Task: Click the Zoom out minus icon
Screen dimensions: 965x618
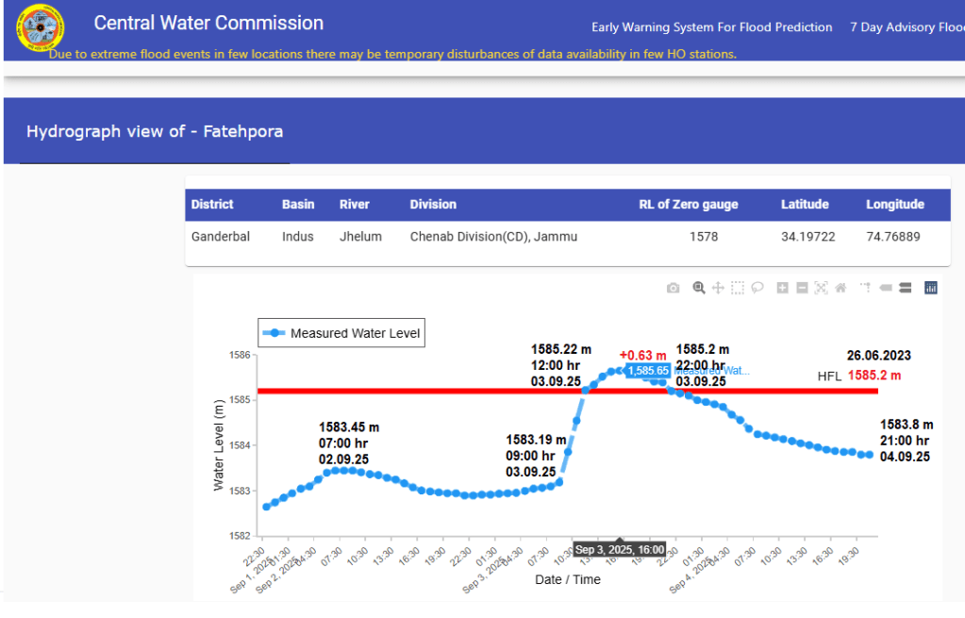Action: (802, 288)
